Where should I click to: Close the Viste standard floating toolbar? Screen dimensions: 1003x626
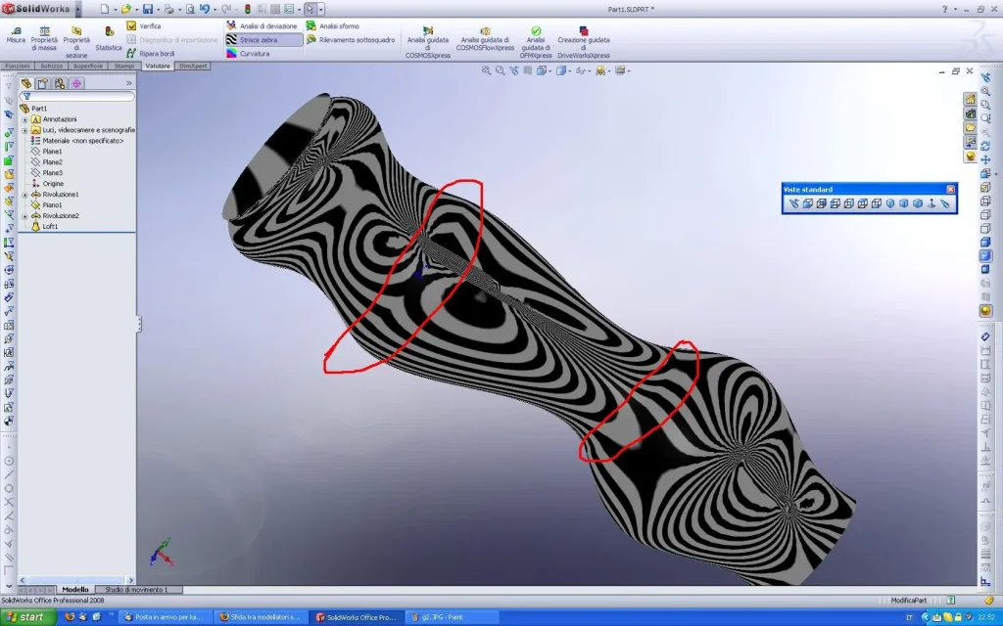point(950,189)
